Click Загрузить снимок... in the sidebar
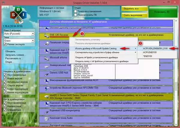This screenshot has width=180, height=128. [16, 55]
